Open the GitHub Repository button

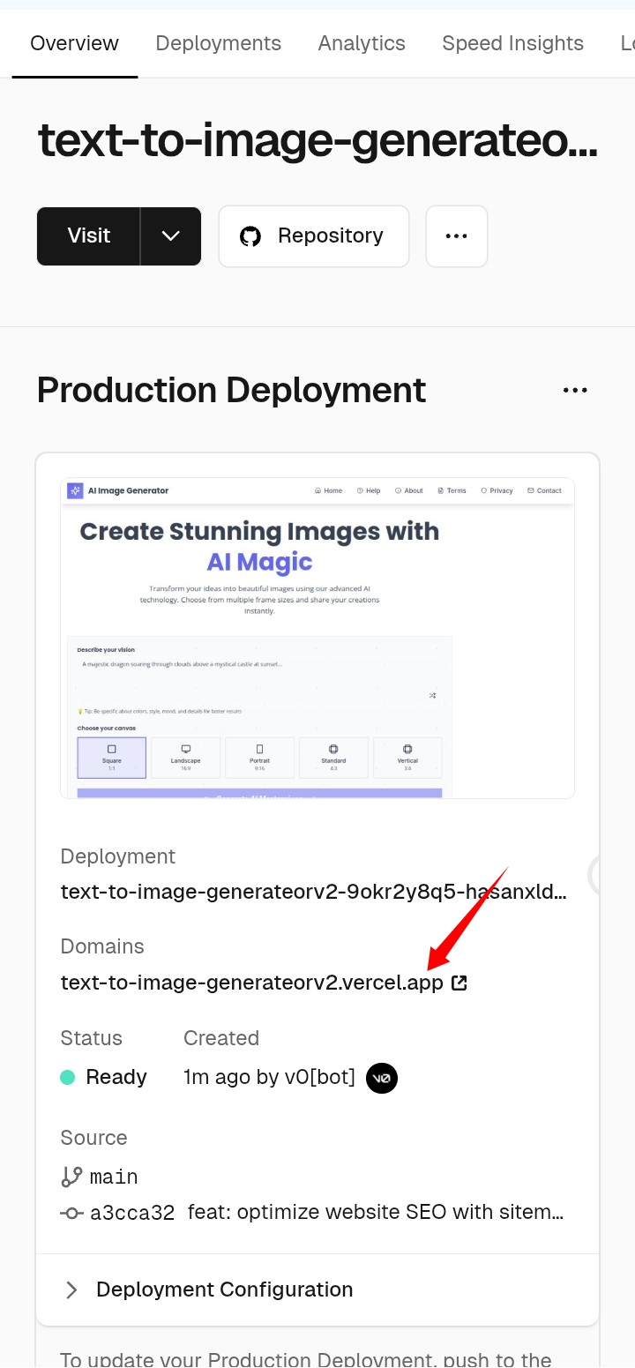(x=314, y=236)
